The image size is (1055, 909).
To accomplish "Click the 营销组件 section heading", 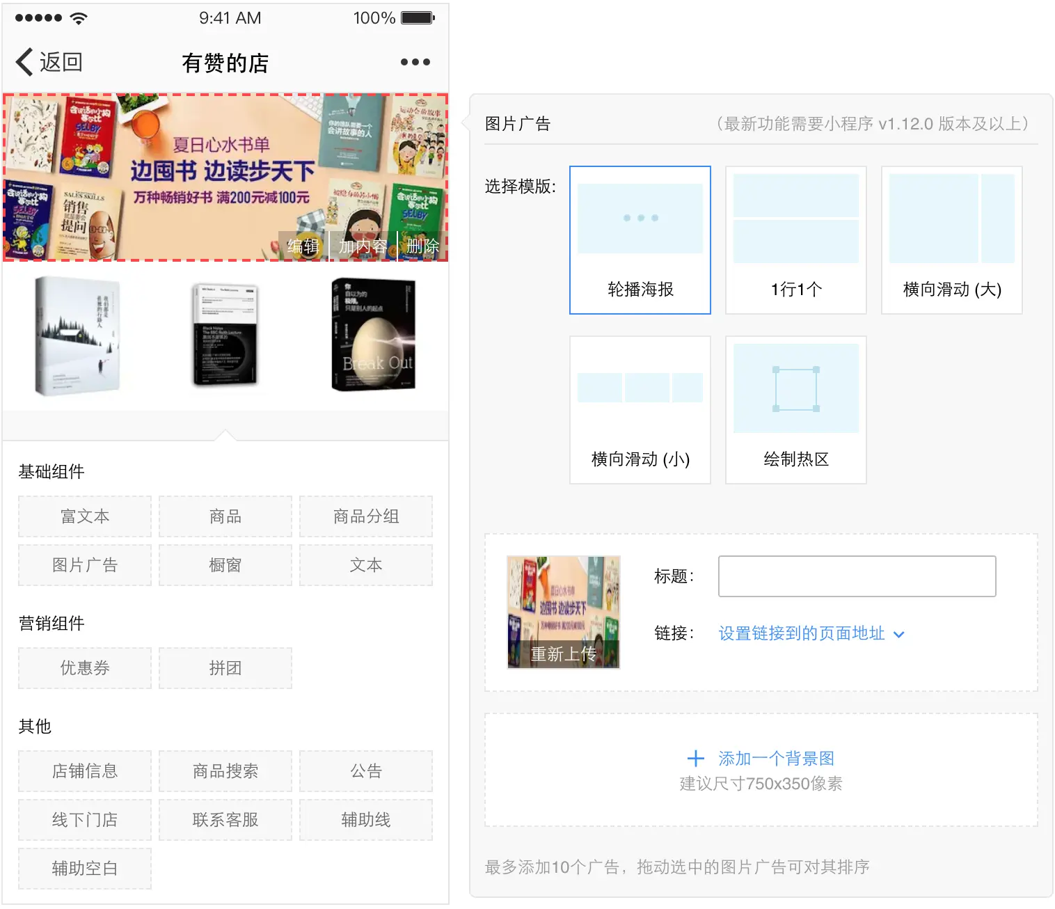I will pos(51,624).
